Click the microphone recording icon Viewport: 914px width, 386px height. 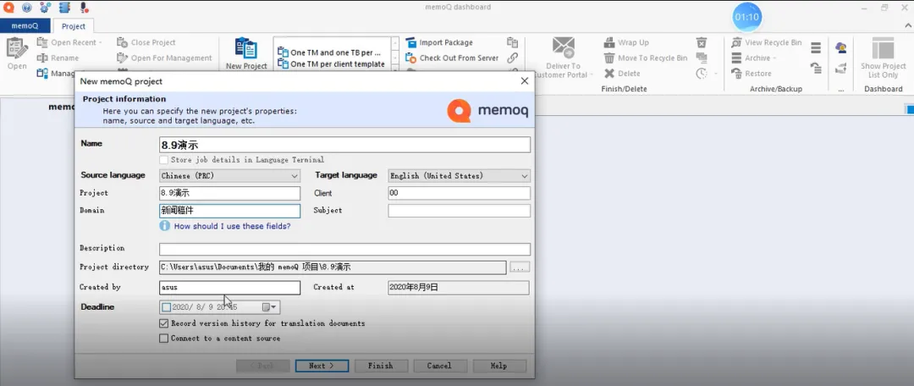83,8
